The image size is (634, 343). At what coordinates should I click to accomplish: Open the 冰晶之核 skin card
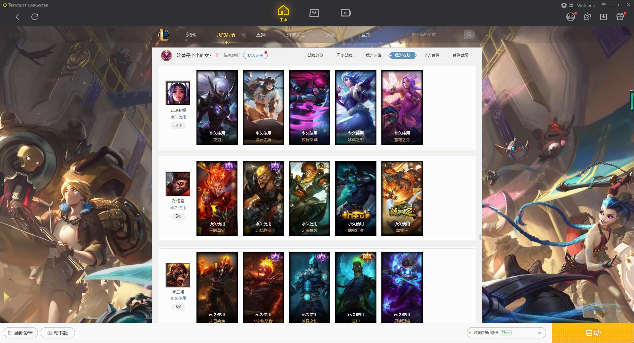[x=309, y=287]
